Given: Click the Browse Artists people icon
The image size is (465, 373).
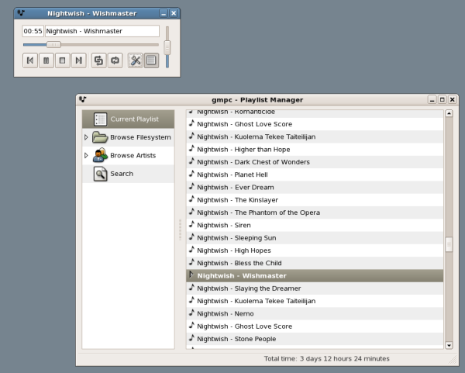Looking at the screenshot, I should click(100, 156).
